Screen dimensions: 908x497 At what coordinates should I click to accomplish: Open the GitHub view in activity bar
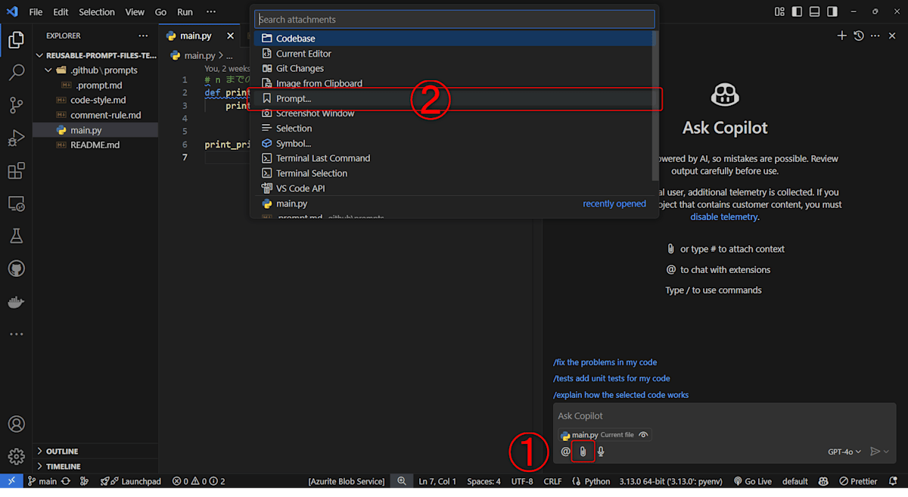pyautogui.click(x=16, y=269)
